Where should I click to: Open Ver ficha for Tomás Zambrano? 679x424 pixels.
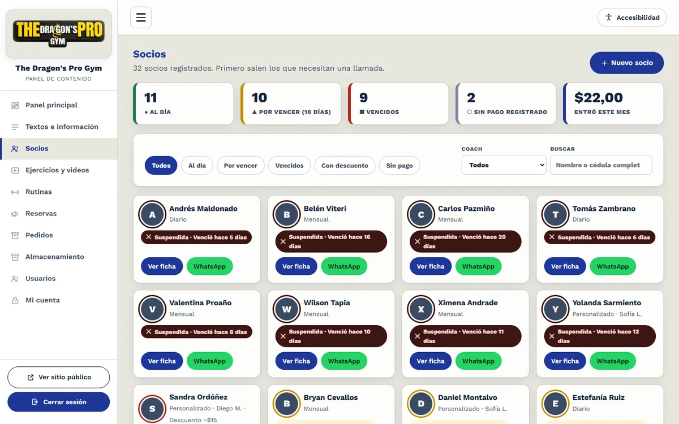click(565, 267)
